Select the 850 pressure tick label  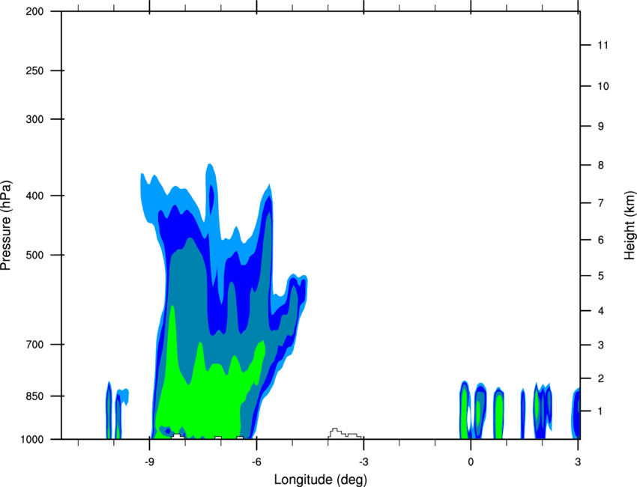click(x=35, y=396)
